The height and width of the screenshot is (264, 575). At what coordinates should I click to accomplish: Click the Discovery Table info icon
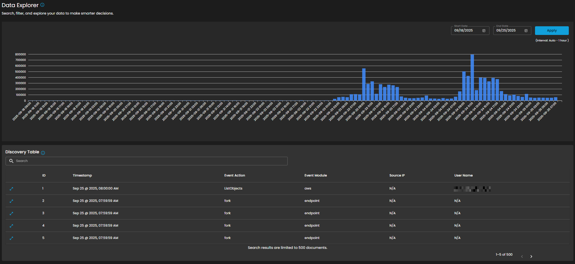[43, 153]
